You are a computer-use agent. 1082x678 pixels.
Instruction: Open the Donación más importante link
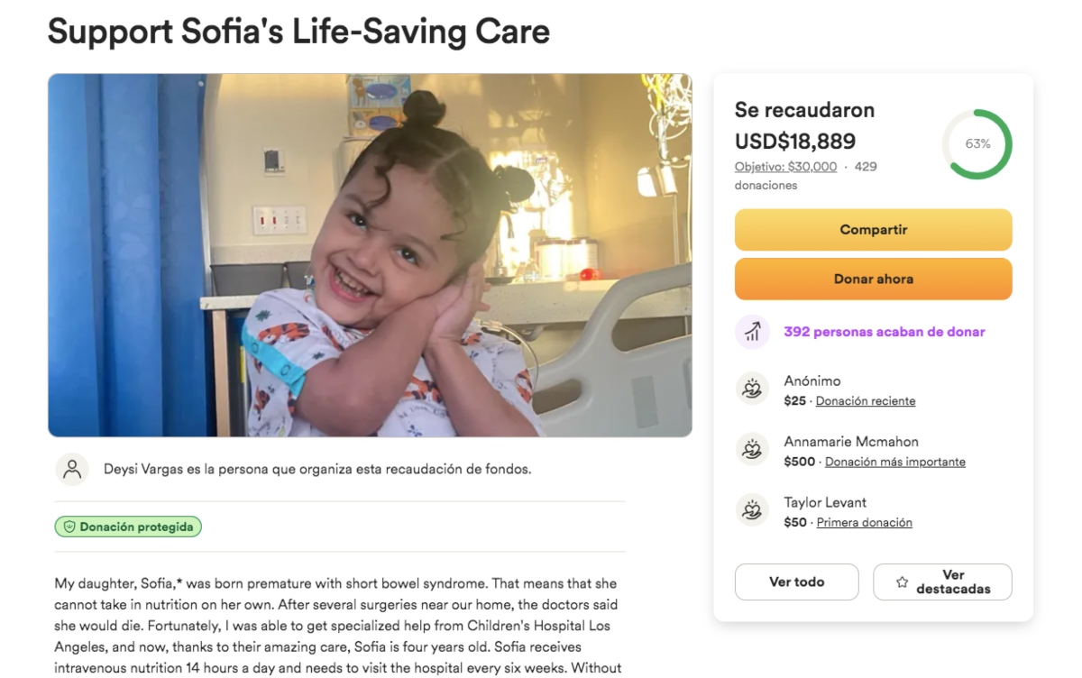tap(895, 462)
